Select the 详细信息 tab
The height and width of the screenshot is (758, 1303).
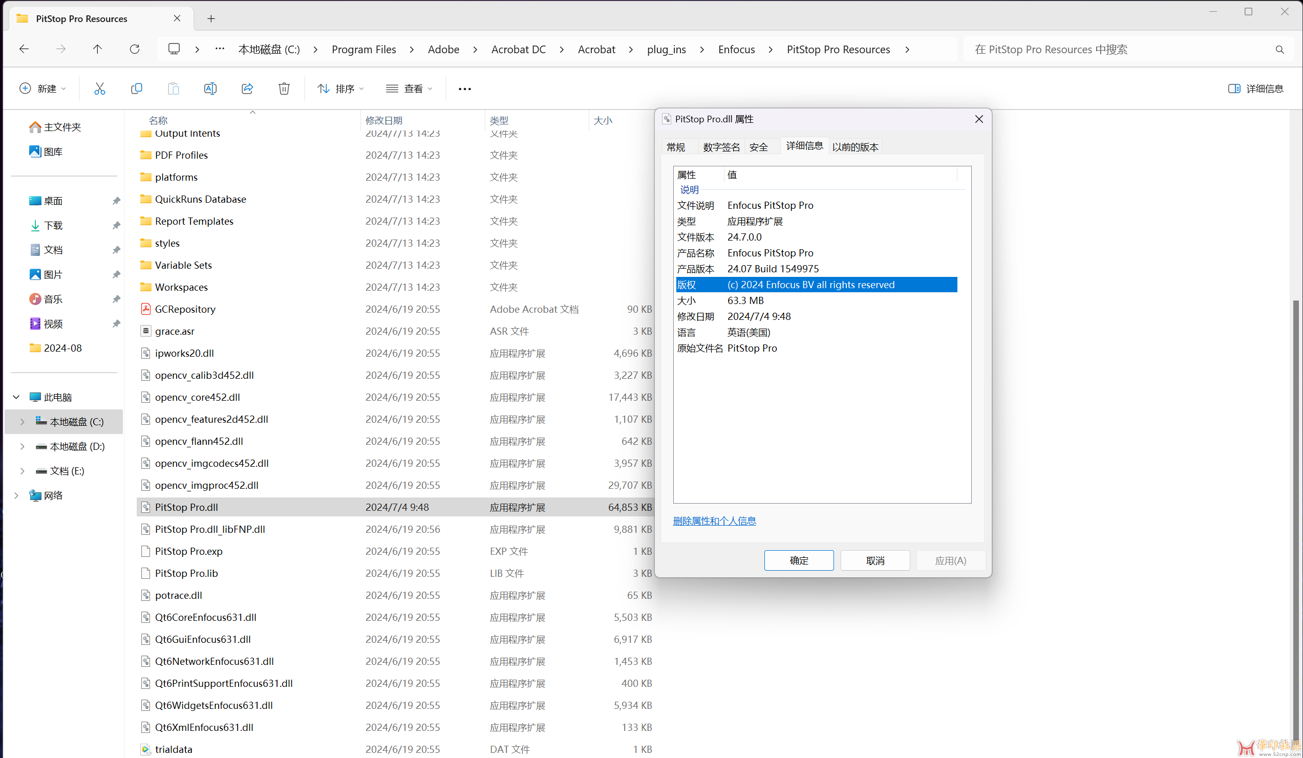(x=804, y=146)
